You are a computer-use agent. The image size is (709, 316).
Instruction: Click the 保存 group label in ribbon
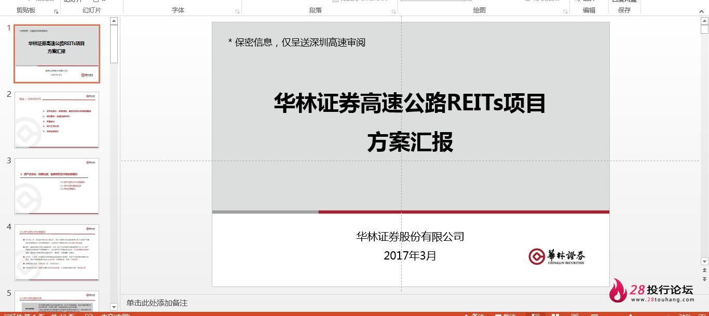[624, 10]
